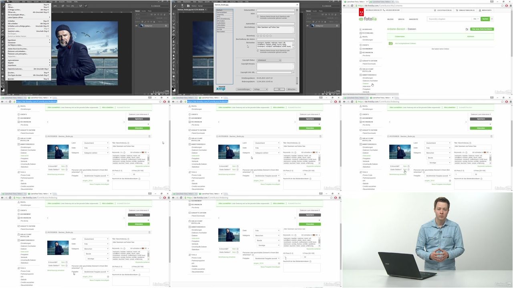Click the Dokumenttitel field in the info dialog

pos(276,10)
